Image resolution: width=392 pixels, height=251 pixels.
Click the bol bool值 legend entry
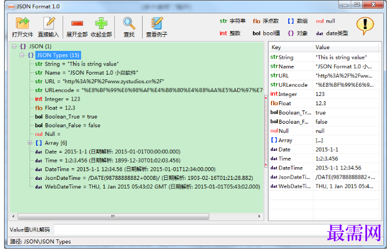(266, 34)
